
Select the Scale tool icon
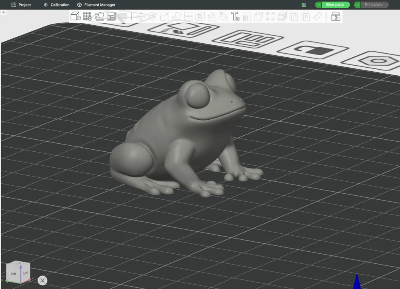(x=164, y=16)
